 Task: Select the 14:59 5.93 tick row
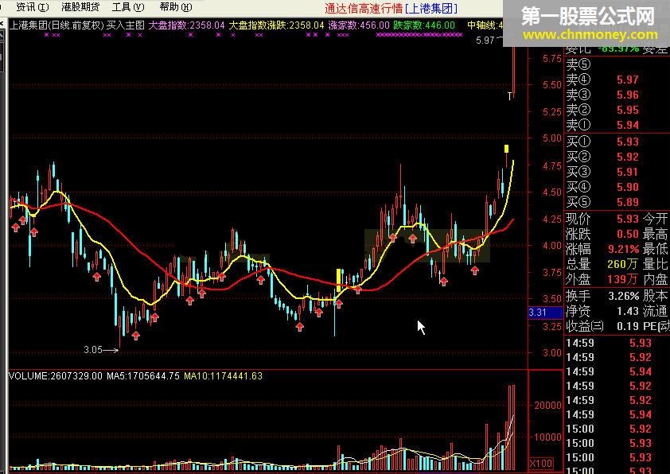click(x=609, y=343)
